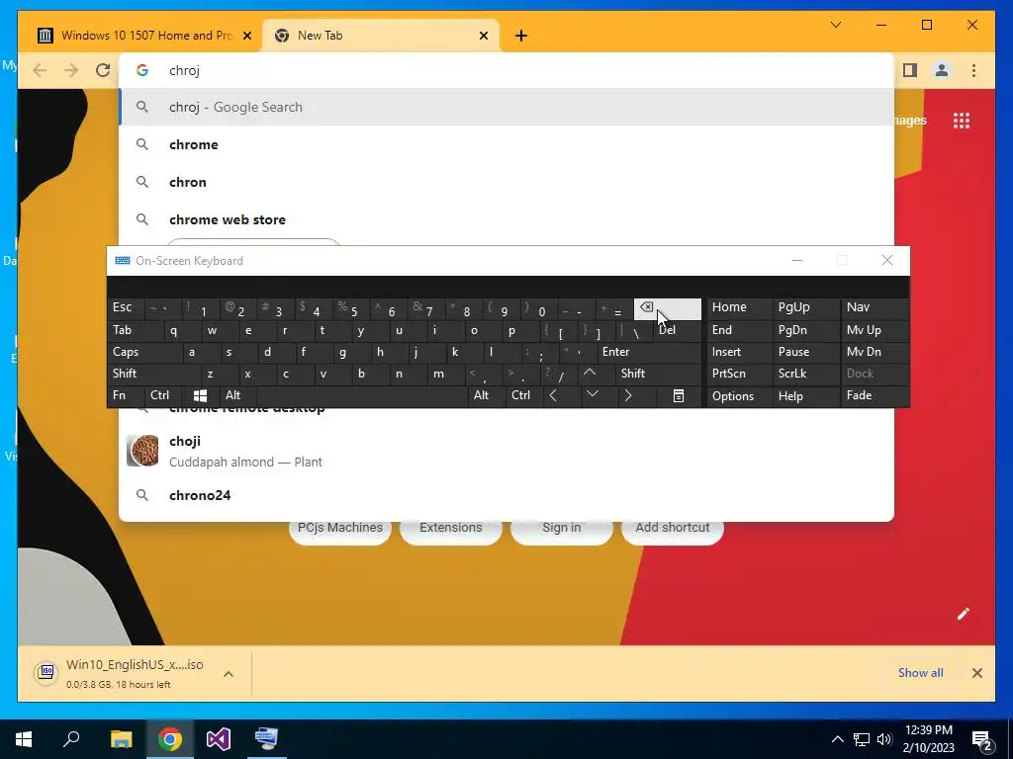Choose the 'chrome' search suggestion
The width and height of the screenshot is (1013, 759).
pos(506,144)
